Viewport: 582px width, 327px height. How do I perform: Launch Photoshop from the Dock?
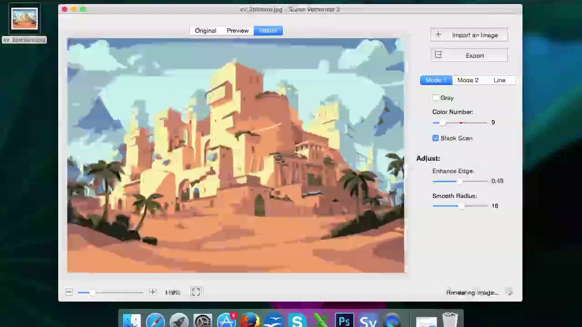pos(344,320)
